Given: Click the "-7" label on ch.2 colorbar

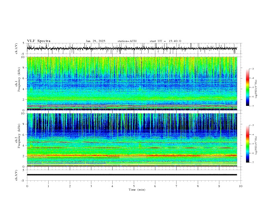Looking at the screenshot, I should click(x=252, y=163).
